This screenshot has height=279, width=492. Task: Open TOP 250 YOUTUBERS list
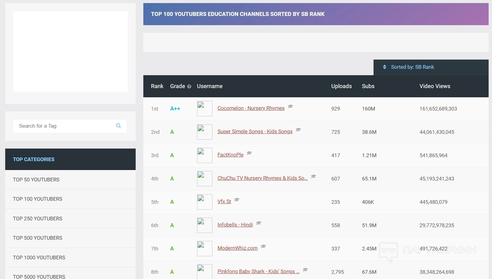tap(37, 219)
